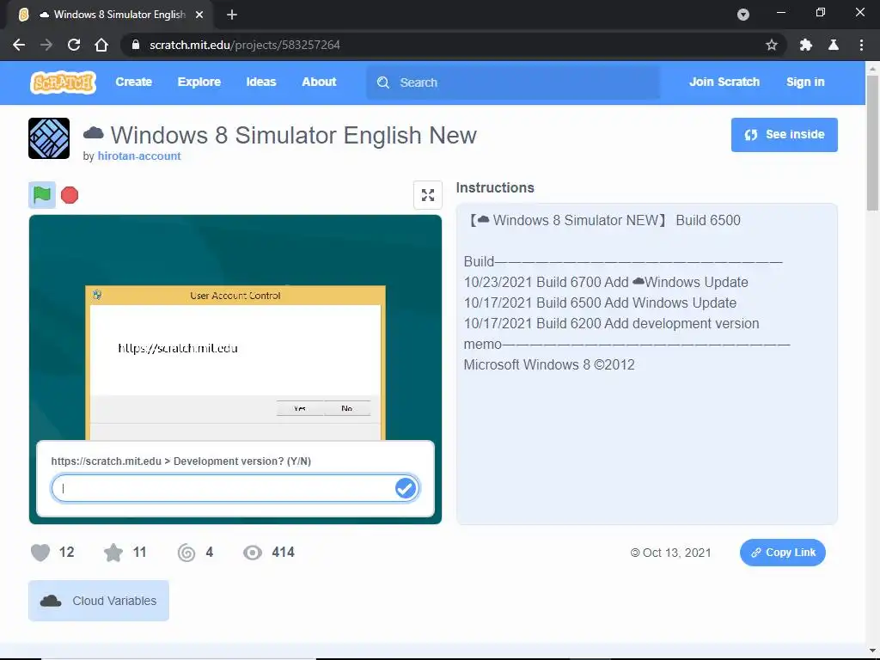Open the browser extensions puzzle icon
The image size is (880, 660).
[x=806, y=45]
